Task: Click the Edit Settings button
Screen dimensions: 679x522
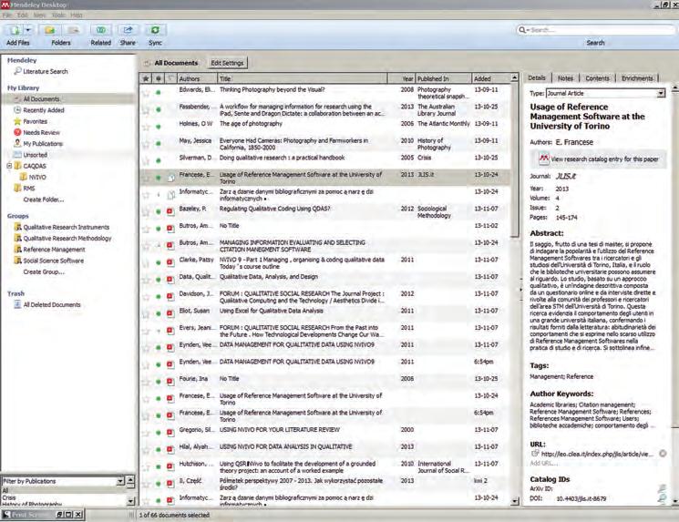Action: tap(227, 63)
